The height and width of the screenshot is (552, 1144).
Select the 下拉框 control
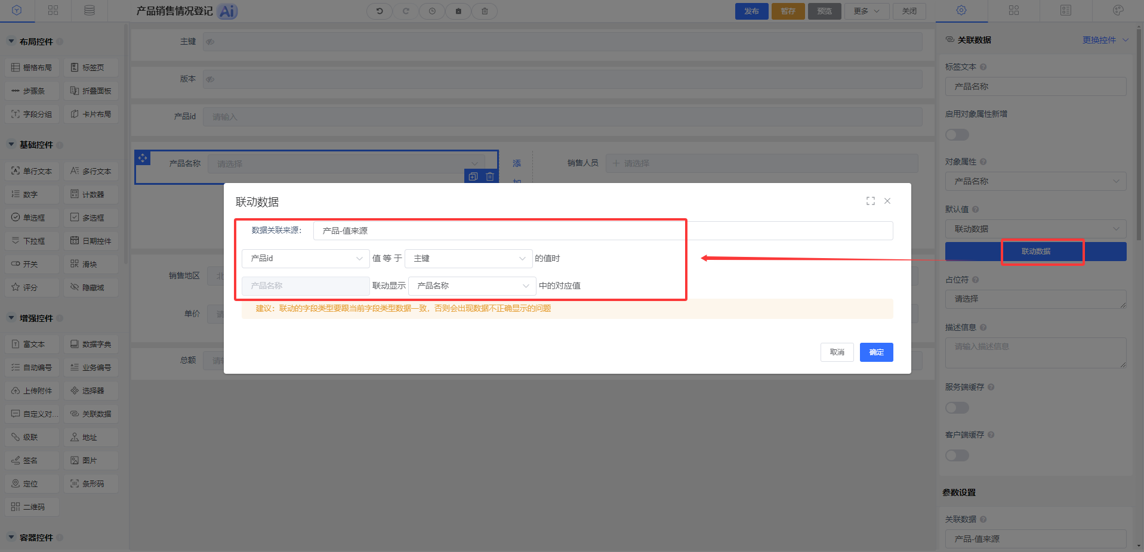click(x=32, y=241)
